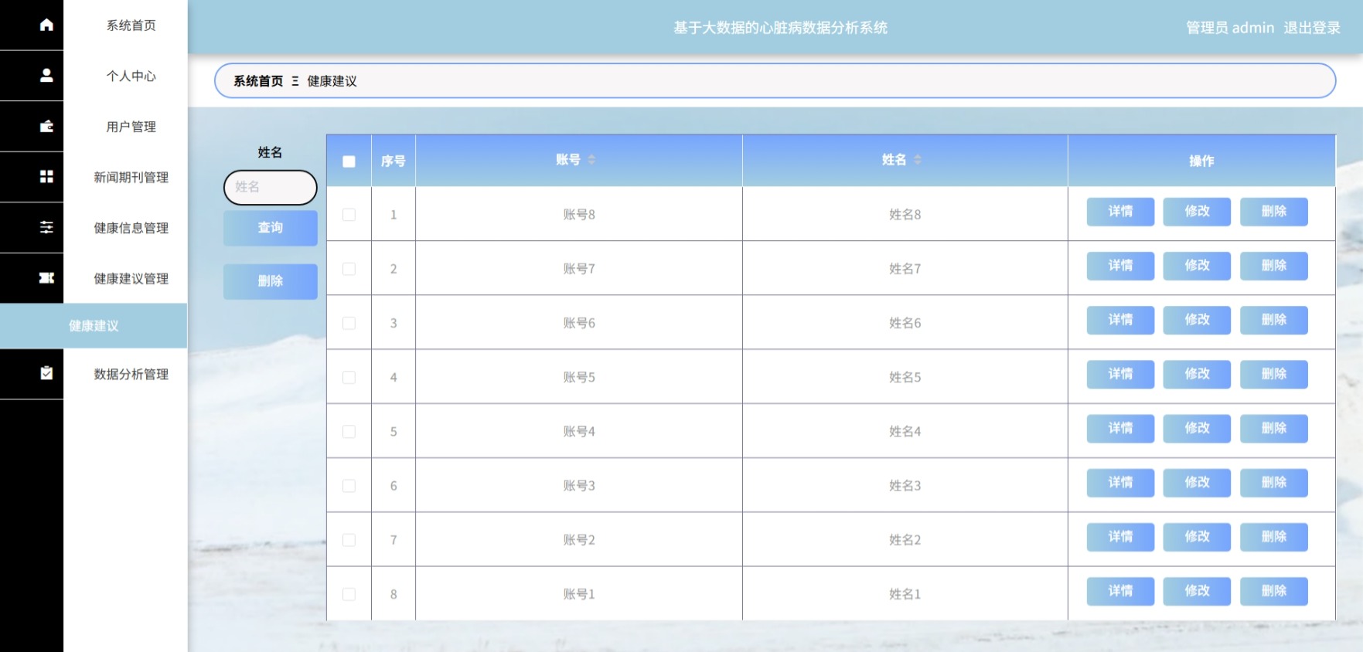Click 退出登录 to log out
1363x652 pixels.
click(x=1312, y=28)
